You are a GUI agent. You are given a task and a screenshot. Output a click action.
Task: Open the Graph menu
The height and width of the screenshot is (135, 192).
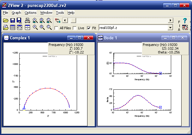click(x=16, y=13)
